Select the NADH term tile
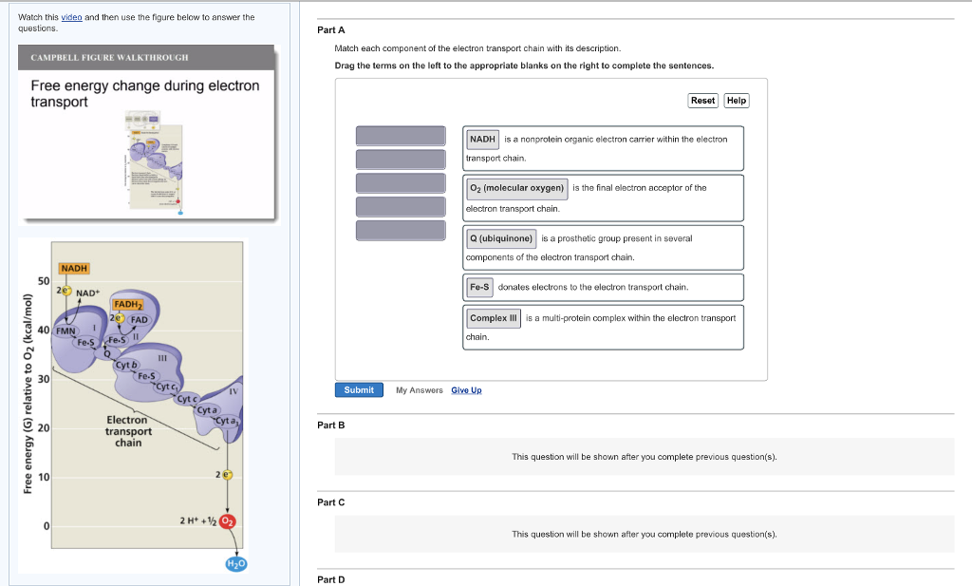The image size is (972, 586). point(482,140)
